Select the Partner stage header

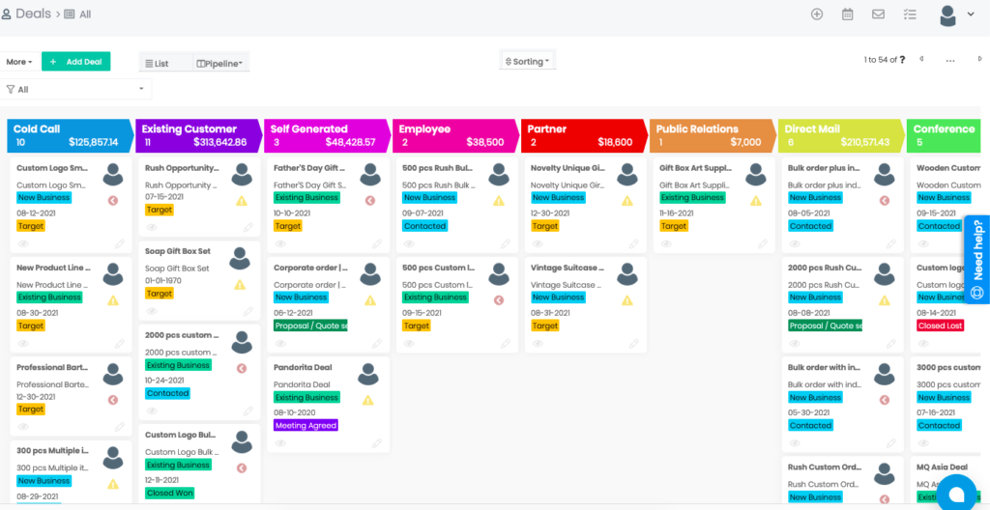pyautogui.click(x=583, y=135)
